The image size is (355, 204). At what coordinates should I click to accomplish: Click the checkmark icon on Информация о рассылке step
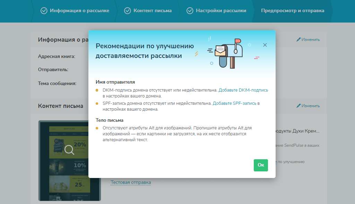pos(44,11)
